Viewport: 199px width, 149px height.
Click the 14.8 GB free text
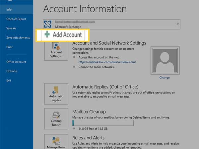point(93,129)
